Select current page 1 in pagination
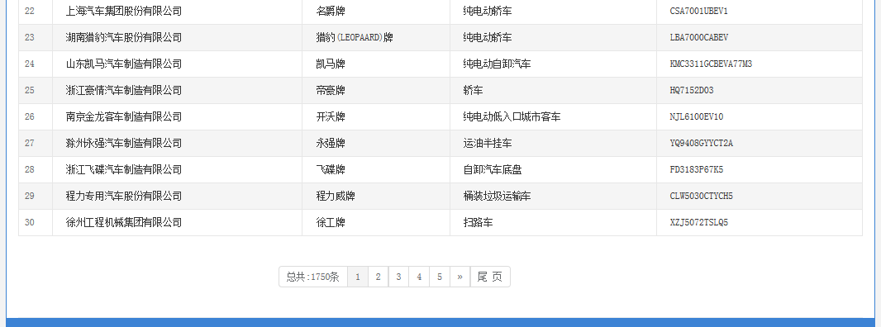Viewport: 881px width, 327px height. 358,277
